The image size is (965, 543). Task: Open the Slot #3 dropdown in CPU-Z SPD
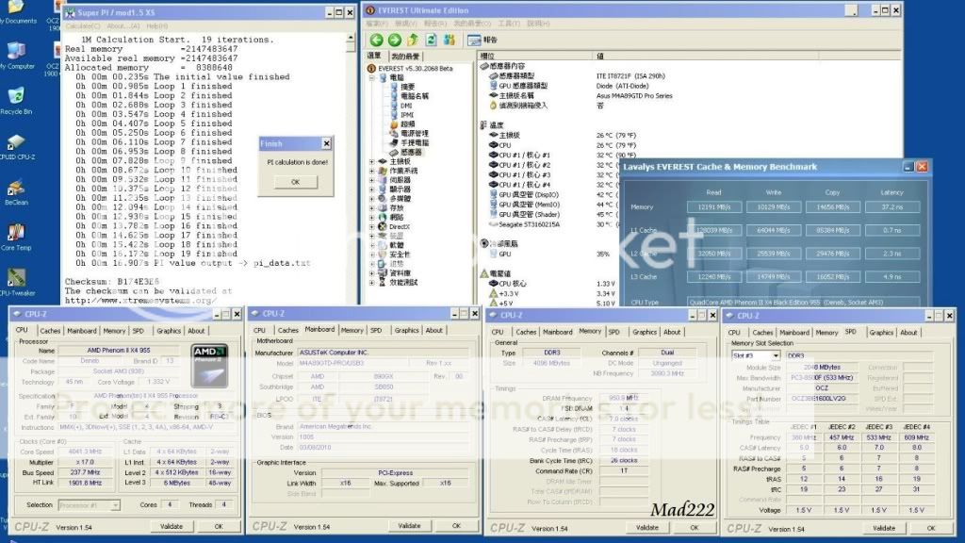(776, 355)
